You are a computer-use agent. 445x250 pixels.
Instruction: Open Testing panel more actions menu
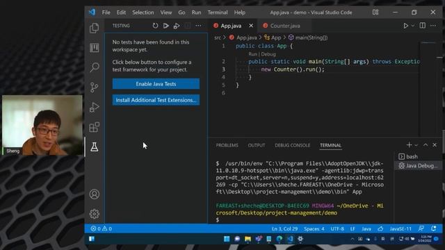click(198, 26)
